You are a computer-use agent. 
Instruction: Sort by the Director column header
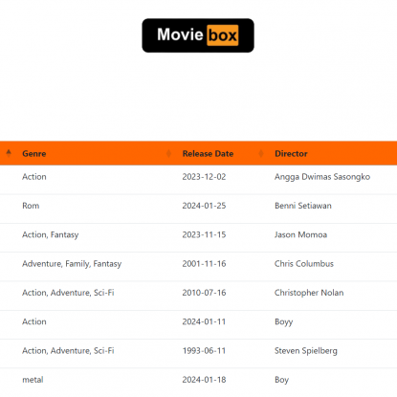[291, 154]
